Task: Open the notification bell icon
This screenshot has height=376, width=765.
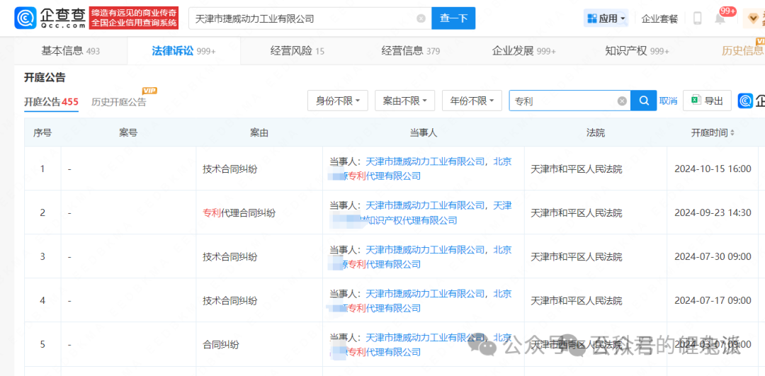Action: (x=720, y=20)
